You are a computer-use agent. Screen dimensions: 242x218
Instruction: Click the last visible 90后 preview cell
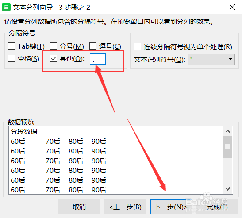[x=99, y=190]
